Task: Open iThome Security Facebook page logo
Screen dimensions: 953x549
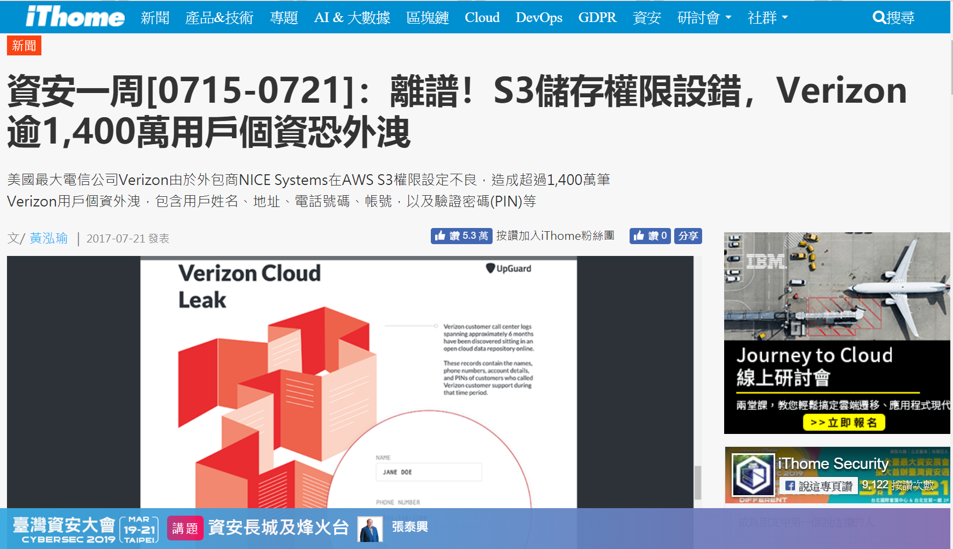Action: (x=753, y=475)
